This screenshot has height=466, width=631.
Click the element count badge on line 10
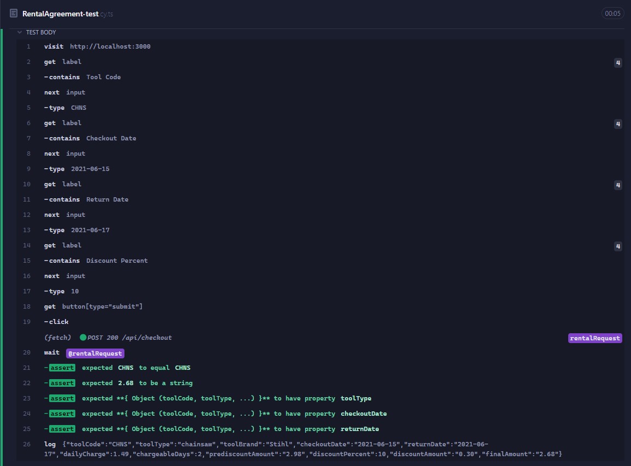[x=618, y=185]
